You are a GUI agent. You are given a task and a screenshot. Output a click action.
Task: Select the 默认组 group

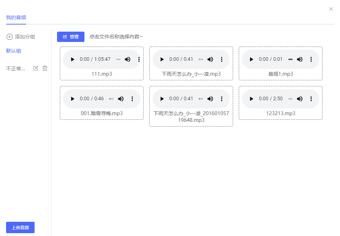point(14,51)
